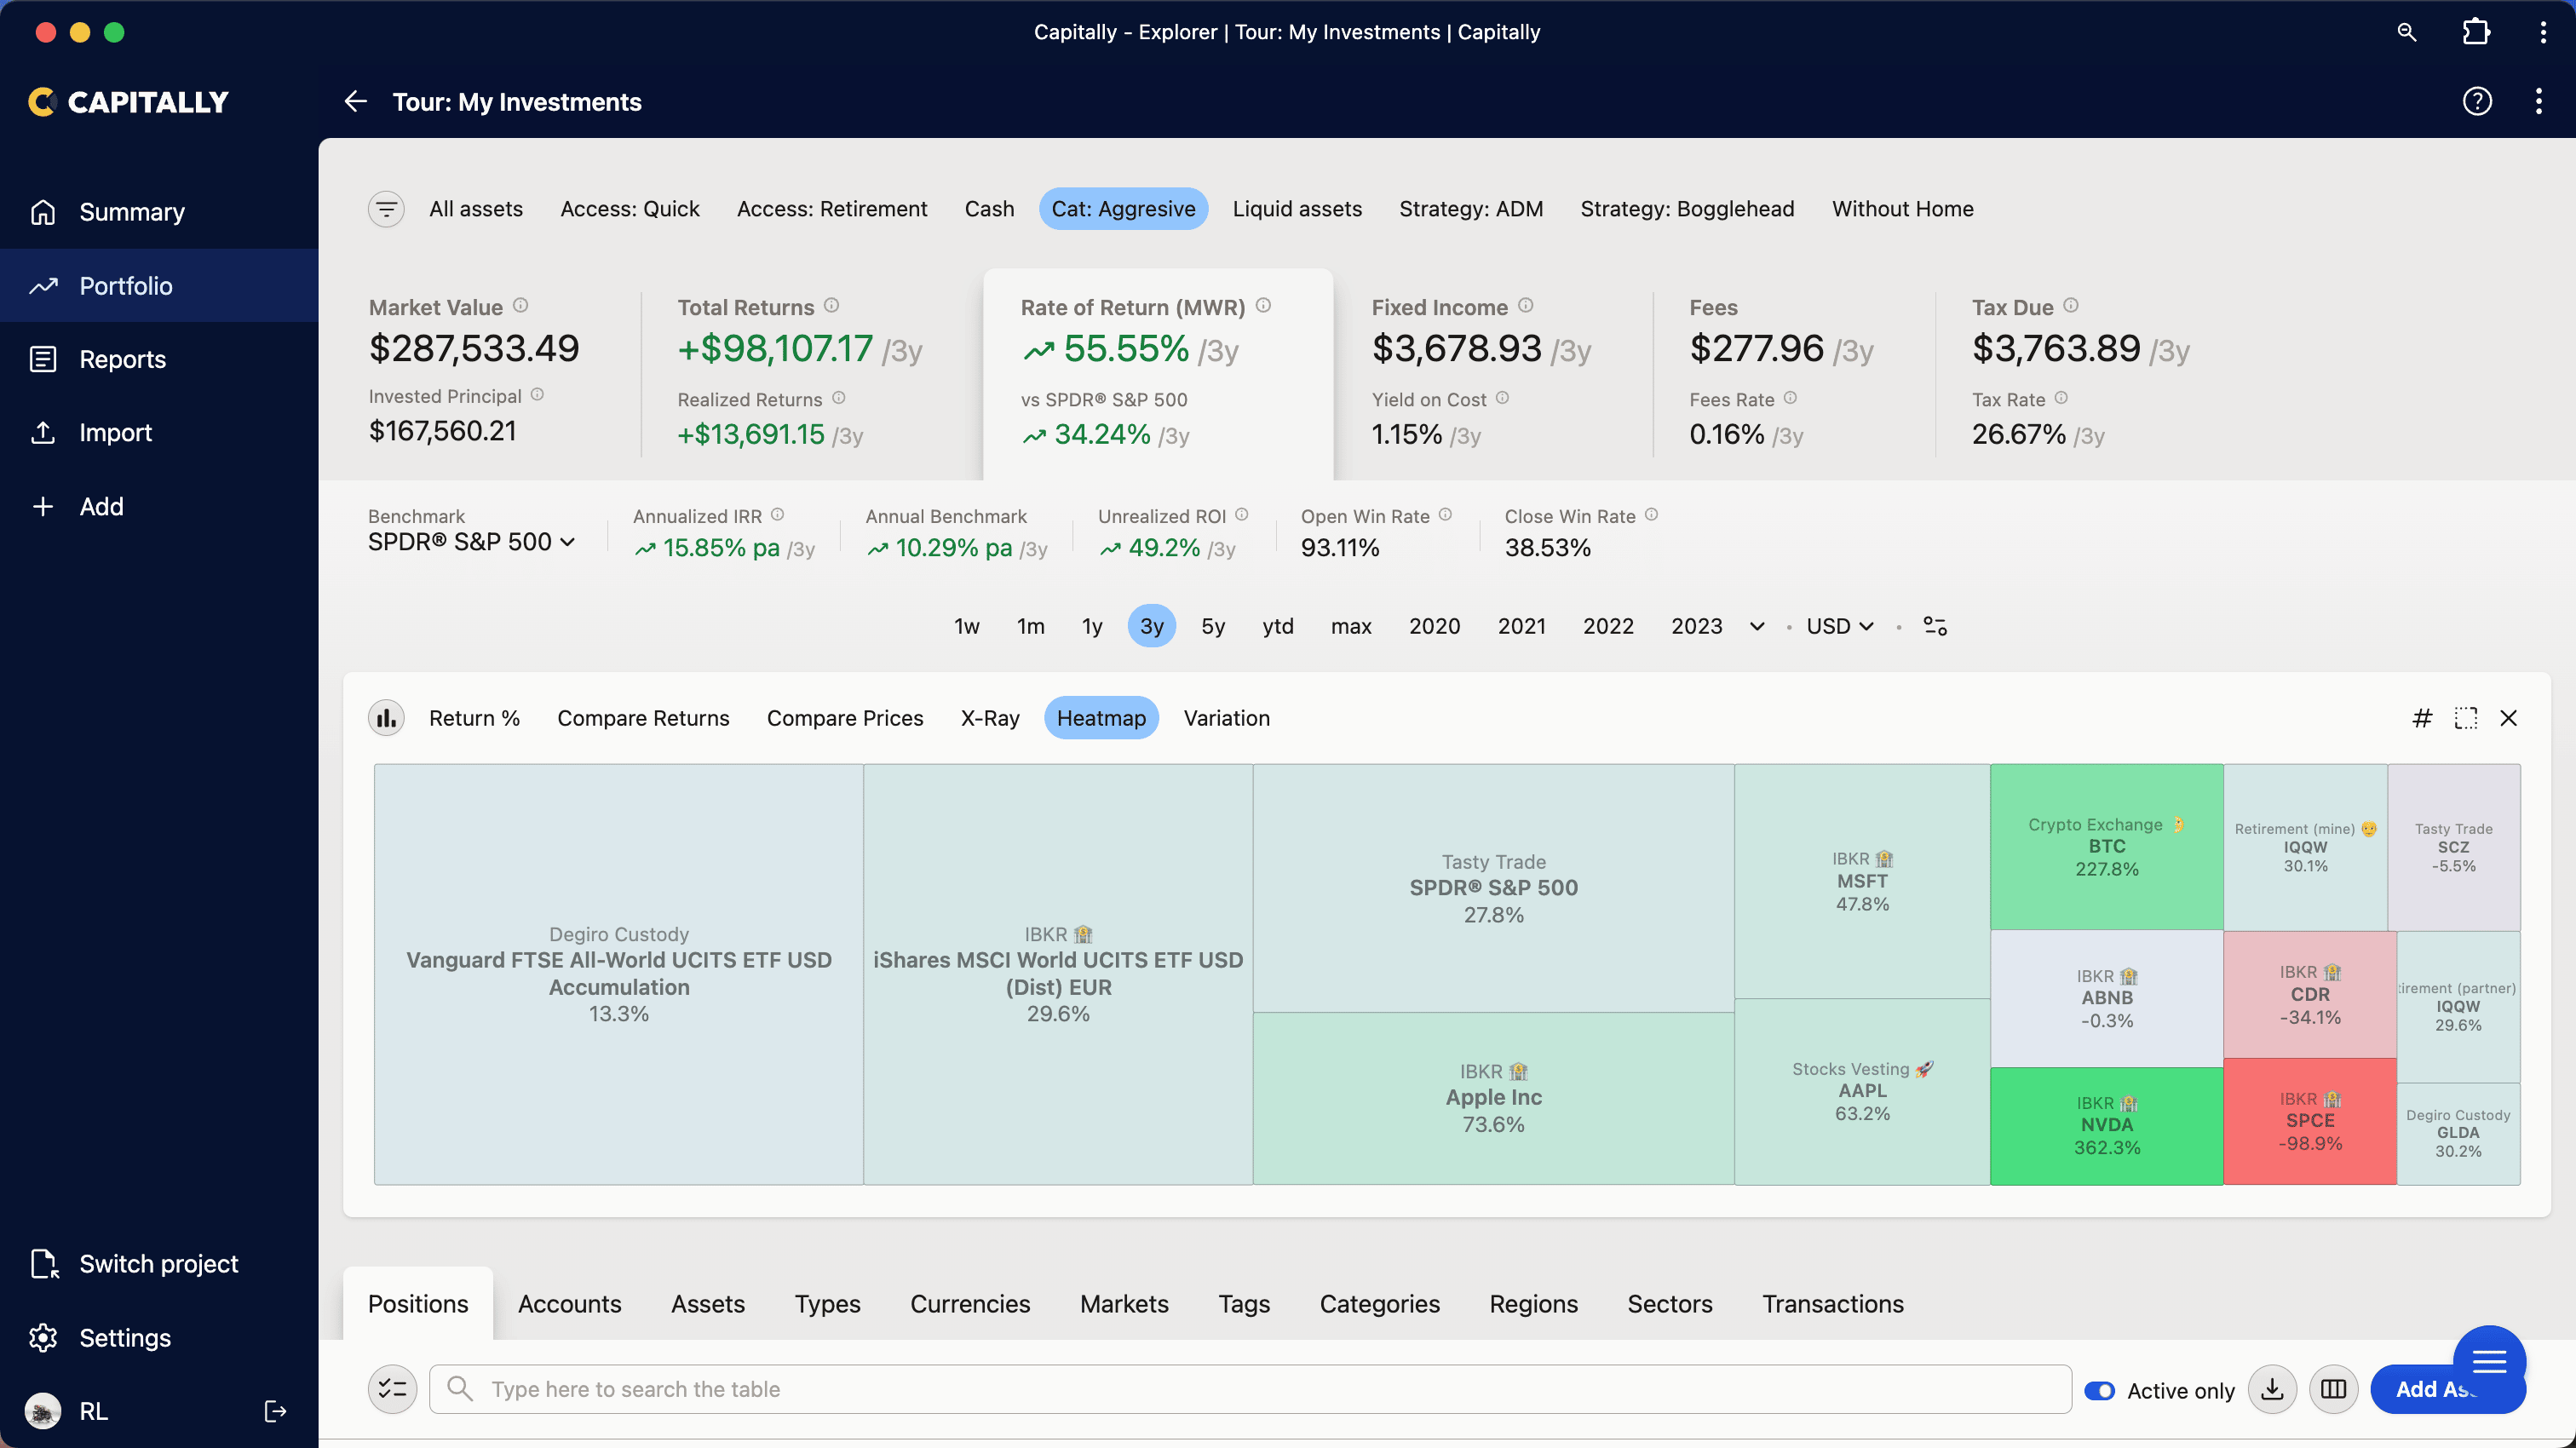2576x1448 pixels.
Task: Select the ytd time period
Action: point(1277,626)
